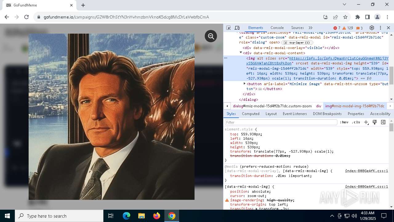
Task: Open File Explorer from the taskbar
Action: [x=142, y=216]
